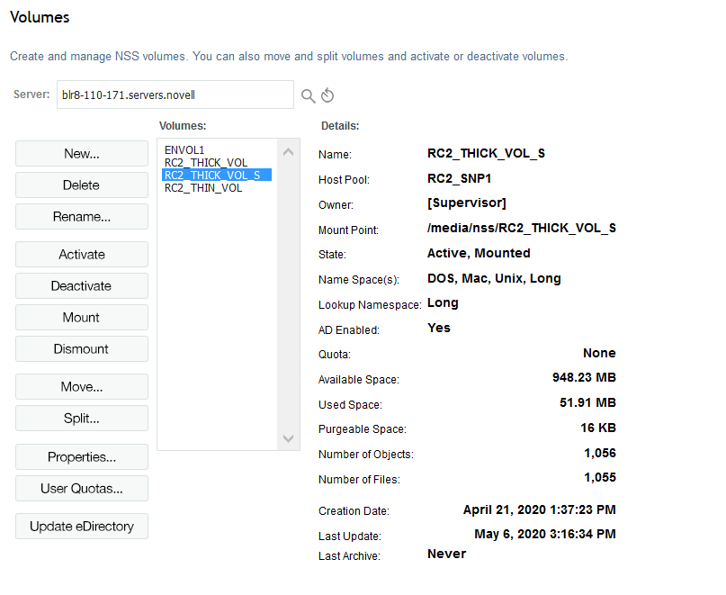The image size is (726, 595).
Task: Select the ENVOL1 volume
Action: 184,149
